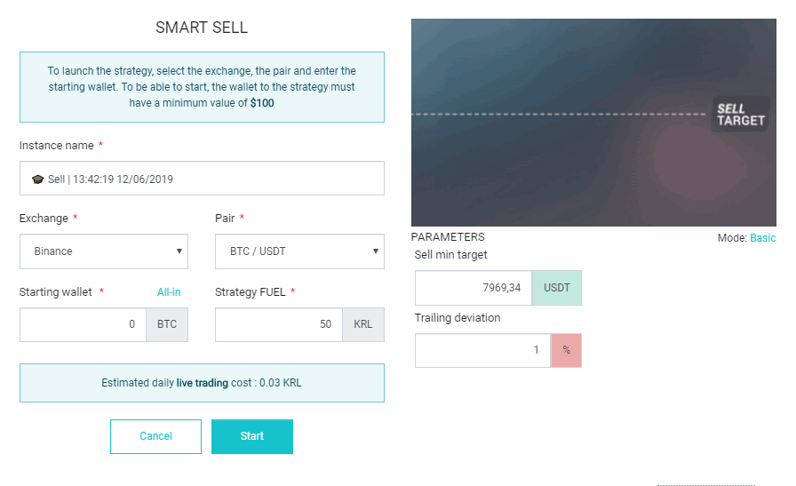This screenshot has height=486, width=796.
Task: Click the graduation cap icon in instance name
Action: pyautogui.click(x=37, y=179)
